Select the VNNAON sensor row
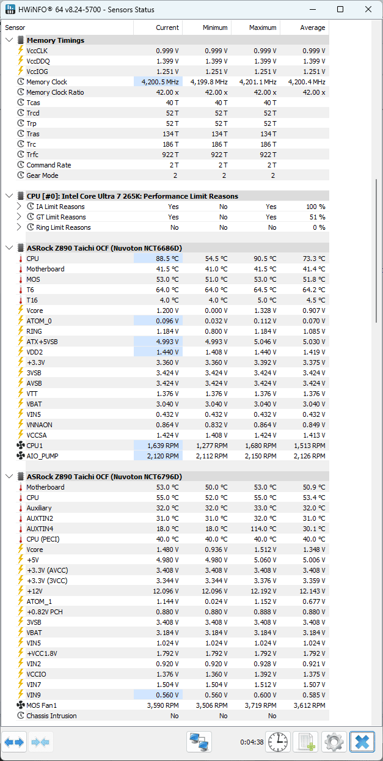This screenshot has height=761, width=383. [165, 425]
